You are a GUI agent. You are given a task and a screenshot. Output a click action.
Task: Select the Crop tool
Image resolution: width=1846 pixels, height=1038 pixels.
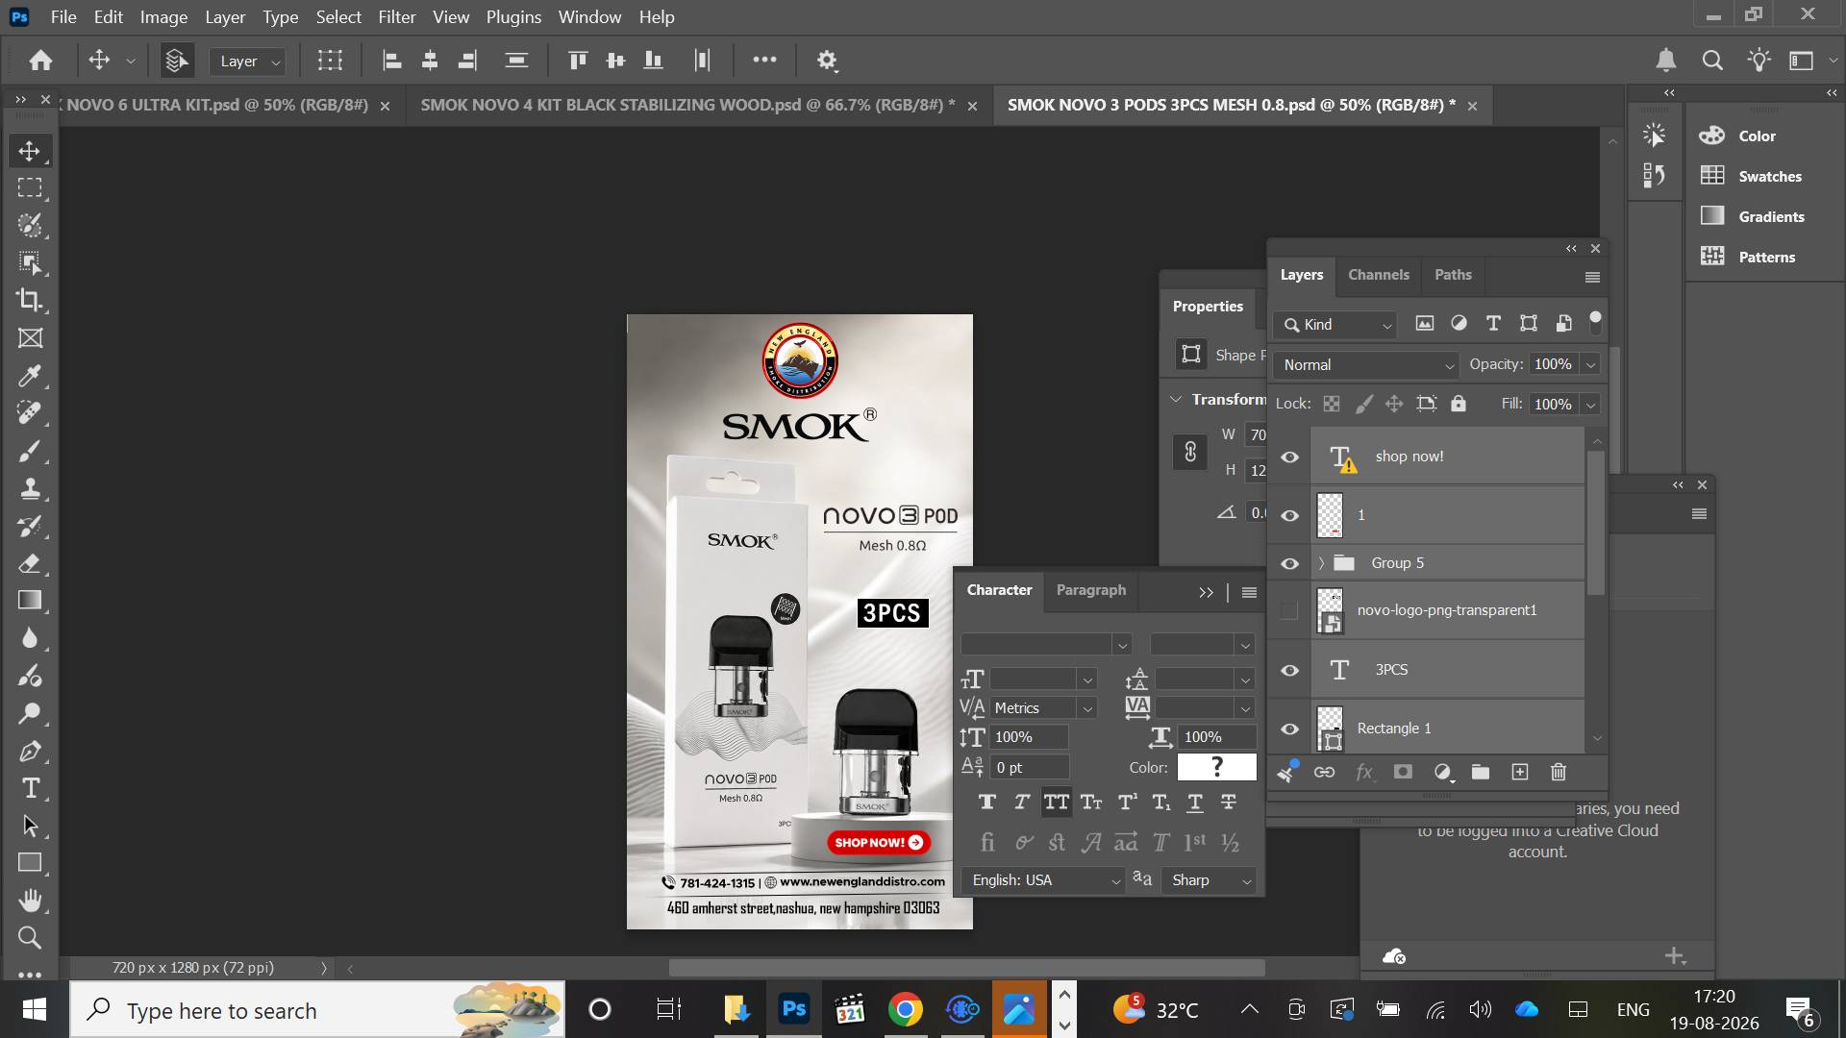30,300
